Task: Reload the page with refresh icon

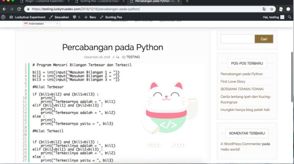Action: [19, 9]
